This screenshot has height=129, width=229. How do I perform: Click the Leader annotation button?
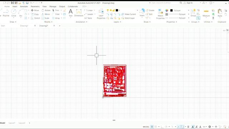pyautogui.click(x=89, y=14)
